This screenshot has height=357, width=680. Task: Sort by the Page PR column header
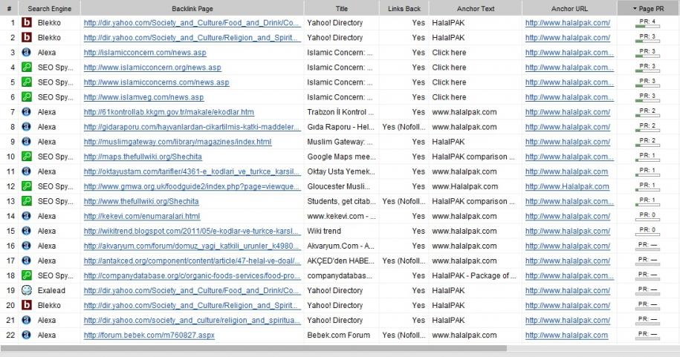point(648,7)
